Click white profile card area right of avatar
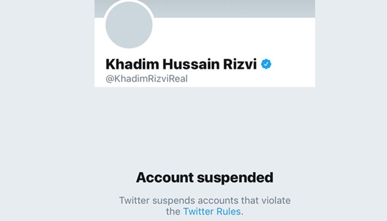 point(234,37)
